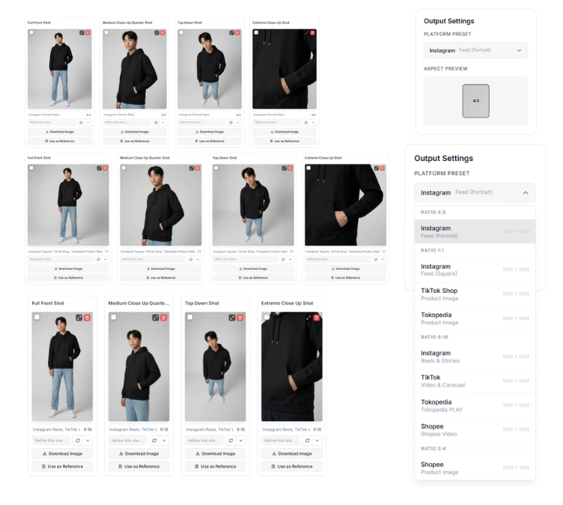Screen dimensions: 563x505
Task: Open regenerate options arrow on 9:16 Medium Close Up
Action: coord(165,441)
